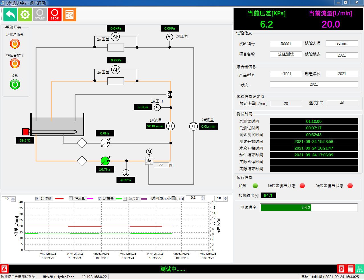Click the red alarm icon at bottom left
Viewport: 364px width, 280px height.
click(4, 269)
